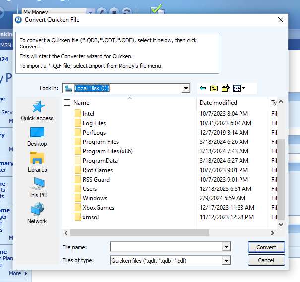300x282 pixels.
Task: Click date 3/18/2024 6:27 AM
Action: pos(224,161)
